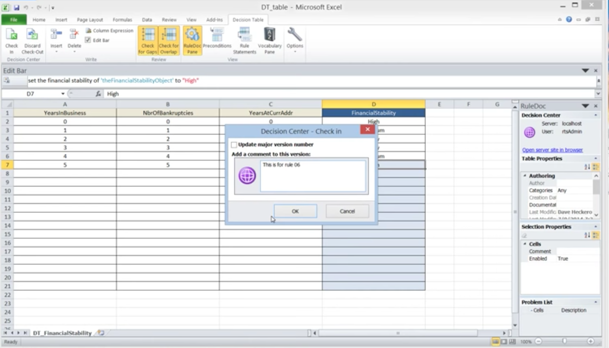609x348 pixels.
Task: Close the Decision Center Check in dialog
Action: (x=367, y=130)
